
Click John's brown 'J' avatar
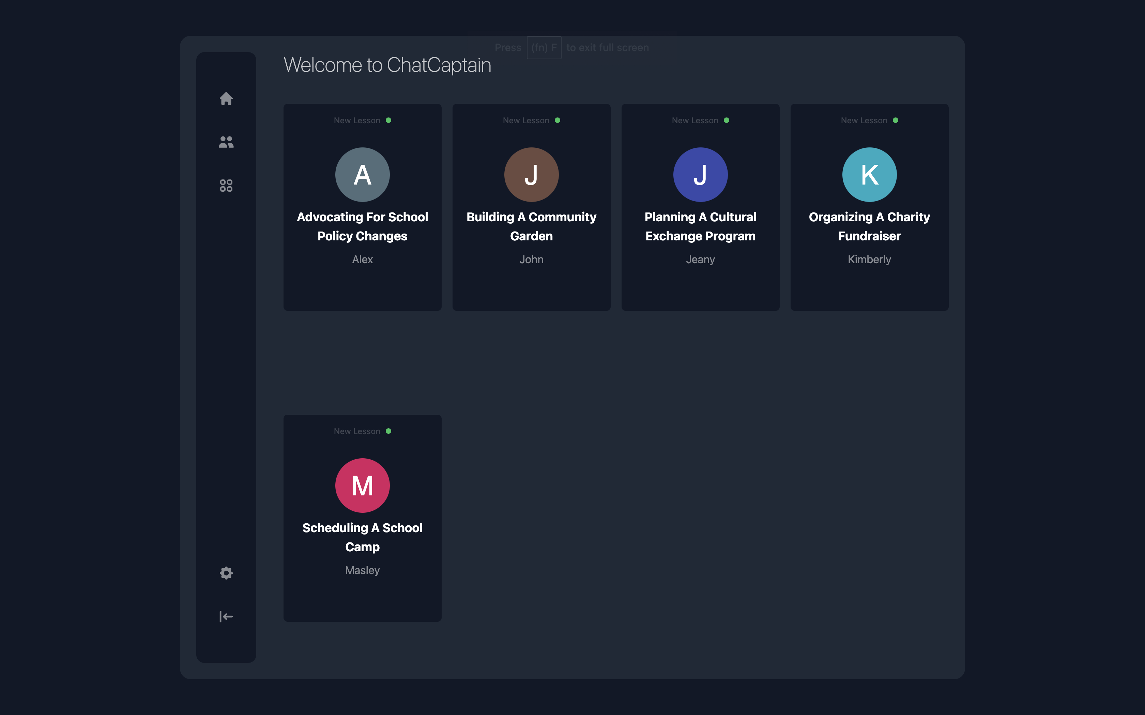(531, 174)
